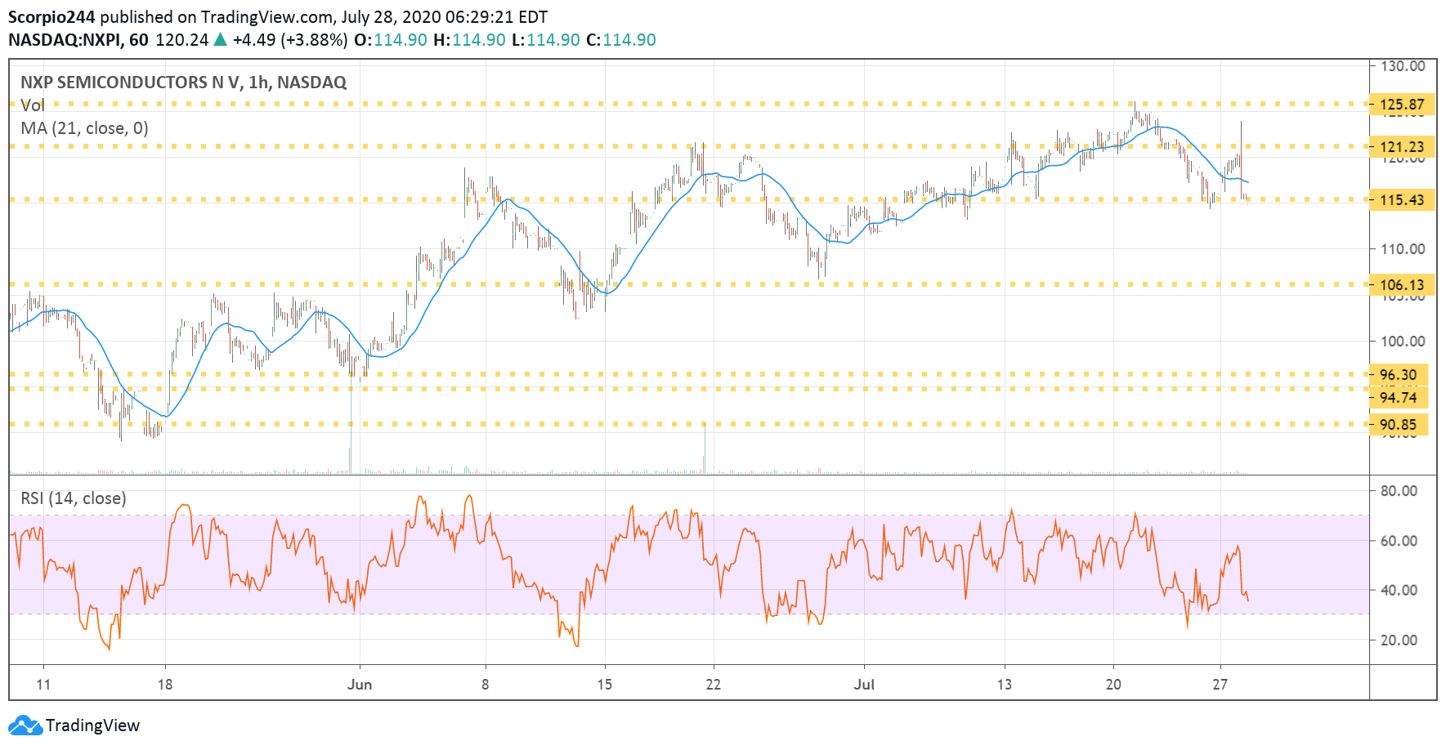Click the 8 date axis label

point(486,685)
